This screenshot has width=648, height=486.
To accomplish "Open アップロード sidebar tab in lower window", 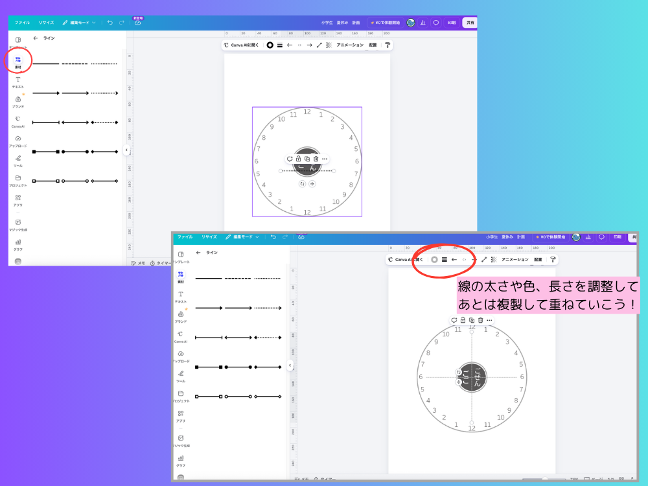I will pos(181,356).
